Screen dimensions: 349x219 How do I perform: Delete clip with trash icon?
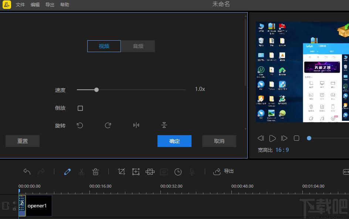click(95, 172)
